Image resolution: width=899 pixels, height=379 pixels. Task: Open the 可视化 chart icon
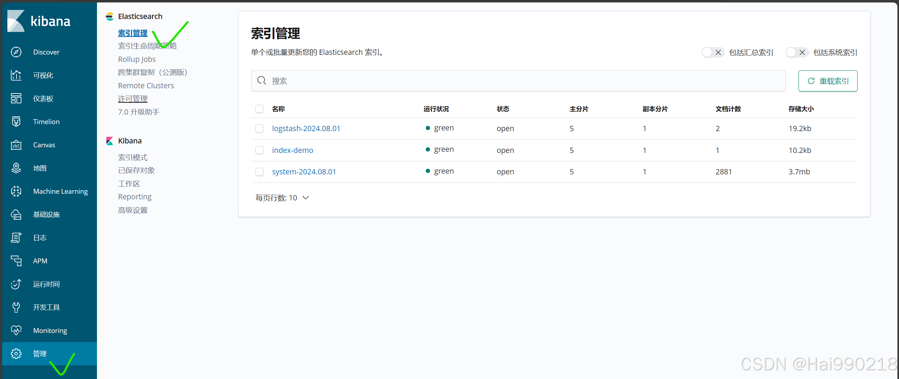(16, 75)
